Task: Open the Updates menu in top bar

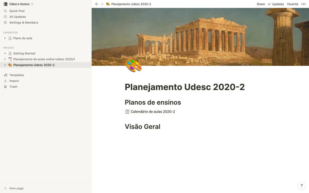Action: pos(276,4)
